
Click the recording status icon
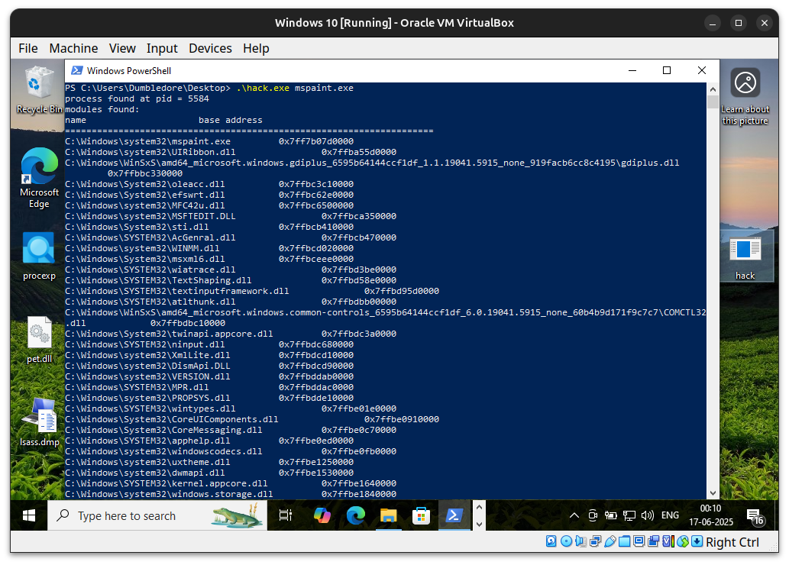point(654,542)
